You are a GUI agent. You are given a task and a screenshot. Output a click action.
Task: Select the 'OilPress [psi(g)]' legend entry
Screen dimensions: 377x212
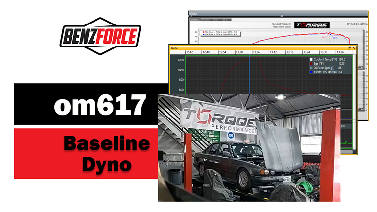pyautogui.click(x=324, y=68)
